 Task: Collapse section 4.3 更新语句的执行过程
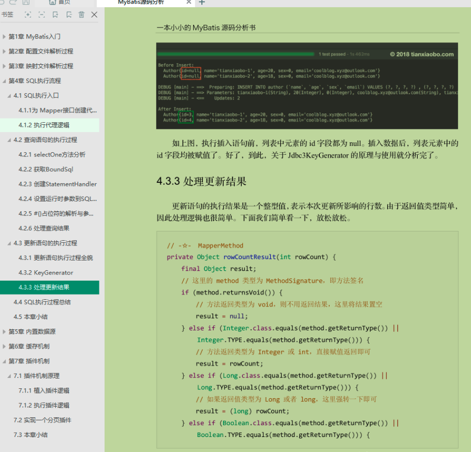coord(9,243)
